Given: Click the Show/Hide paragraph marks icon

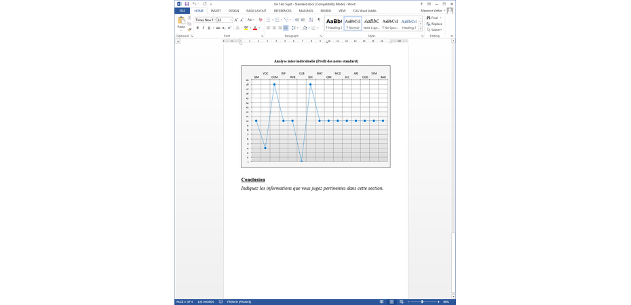Looking at the screenshot, I should coord(319,20).
